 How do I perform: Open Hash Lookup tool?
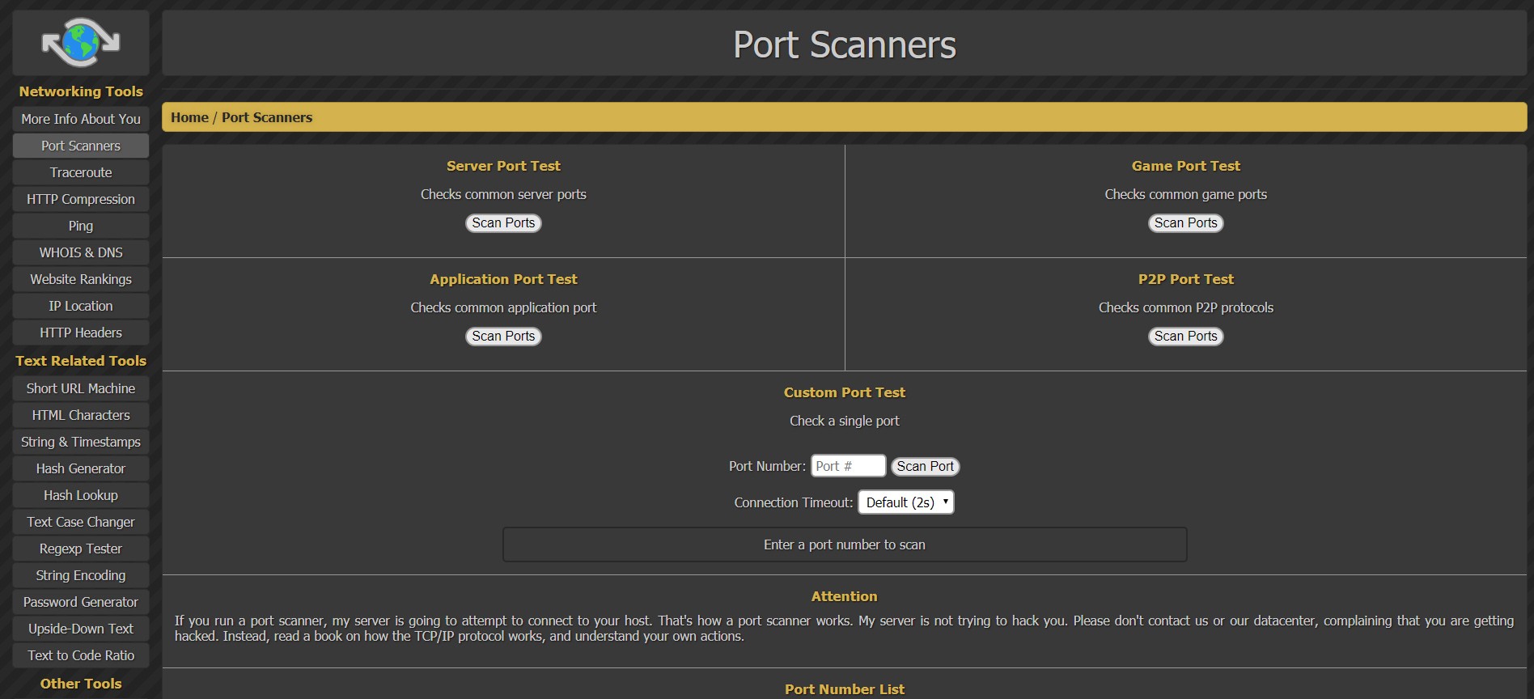point(81,495)
